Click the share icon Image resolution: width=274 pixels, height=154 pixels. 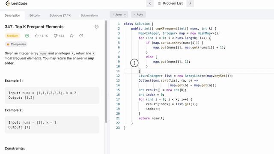(81, 36)
